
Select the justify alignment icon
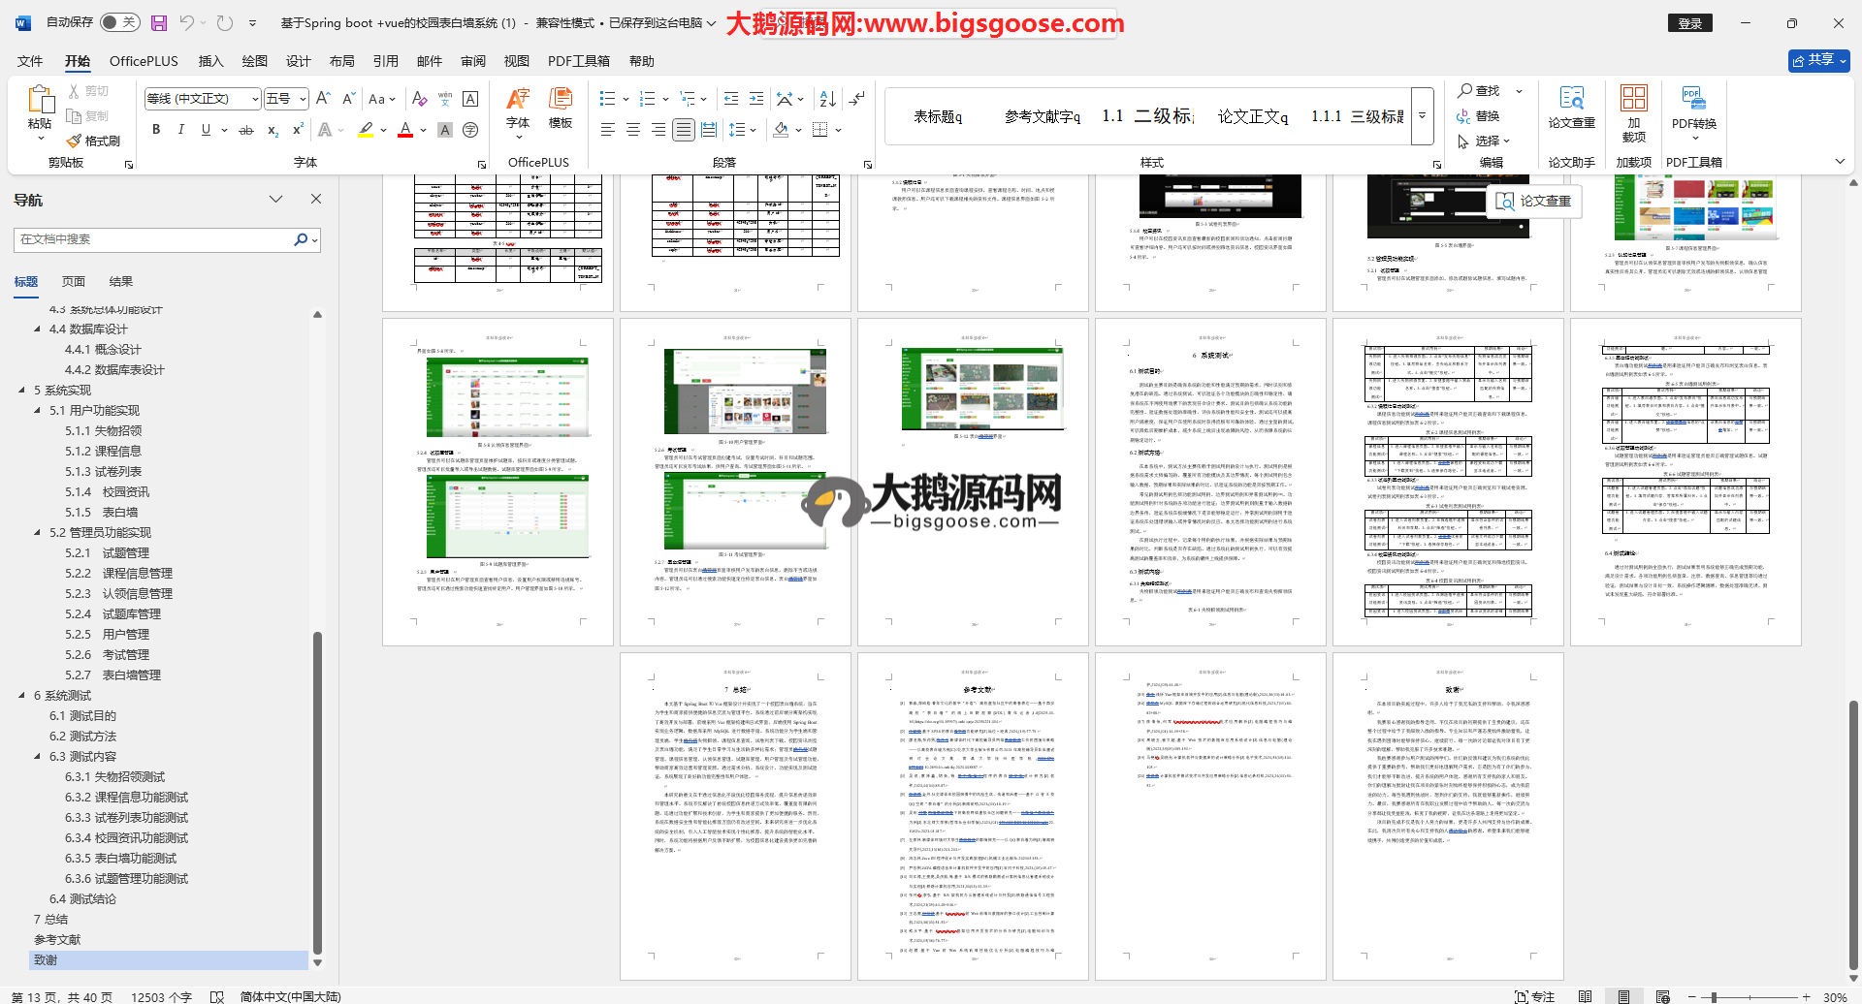(x=684, y=130)
